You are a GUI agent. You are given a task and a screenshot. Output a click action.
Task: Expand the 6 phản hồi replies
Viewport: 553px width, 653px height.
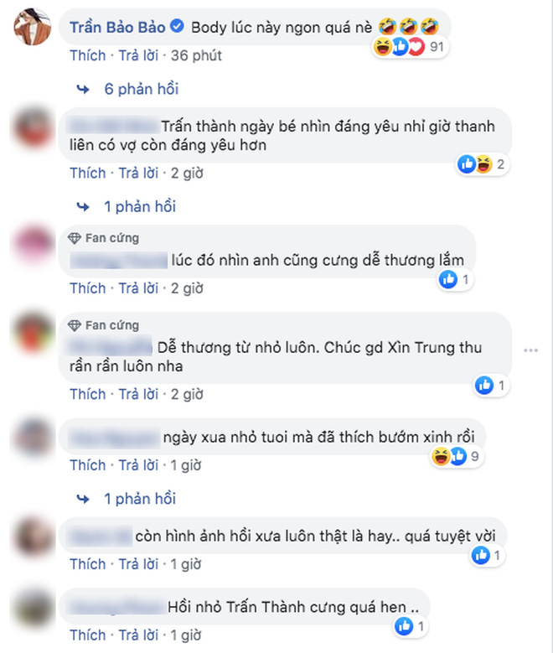point(141,89)
